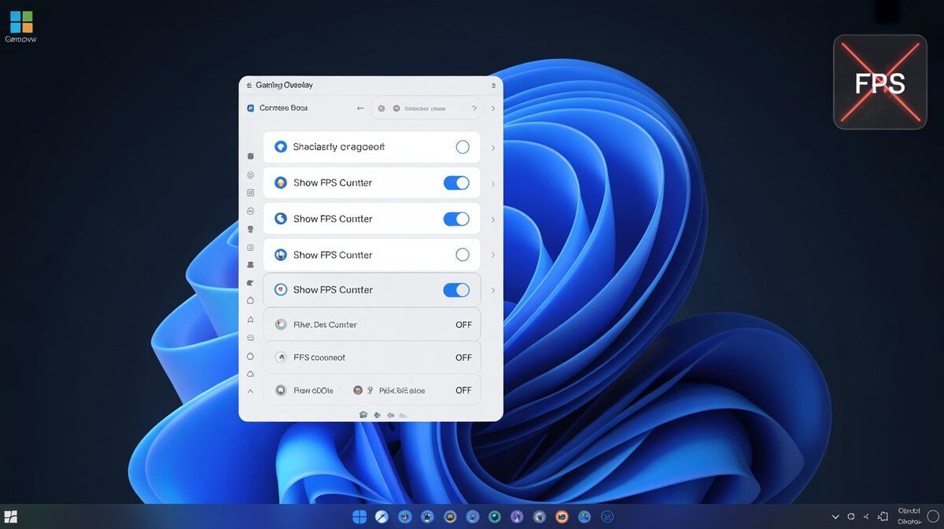Expand the chevron beside the Shaciastly oragoeott row
944x529 pixels.
click(493, 148)
